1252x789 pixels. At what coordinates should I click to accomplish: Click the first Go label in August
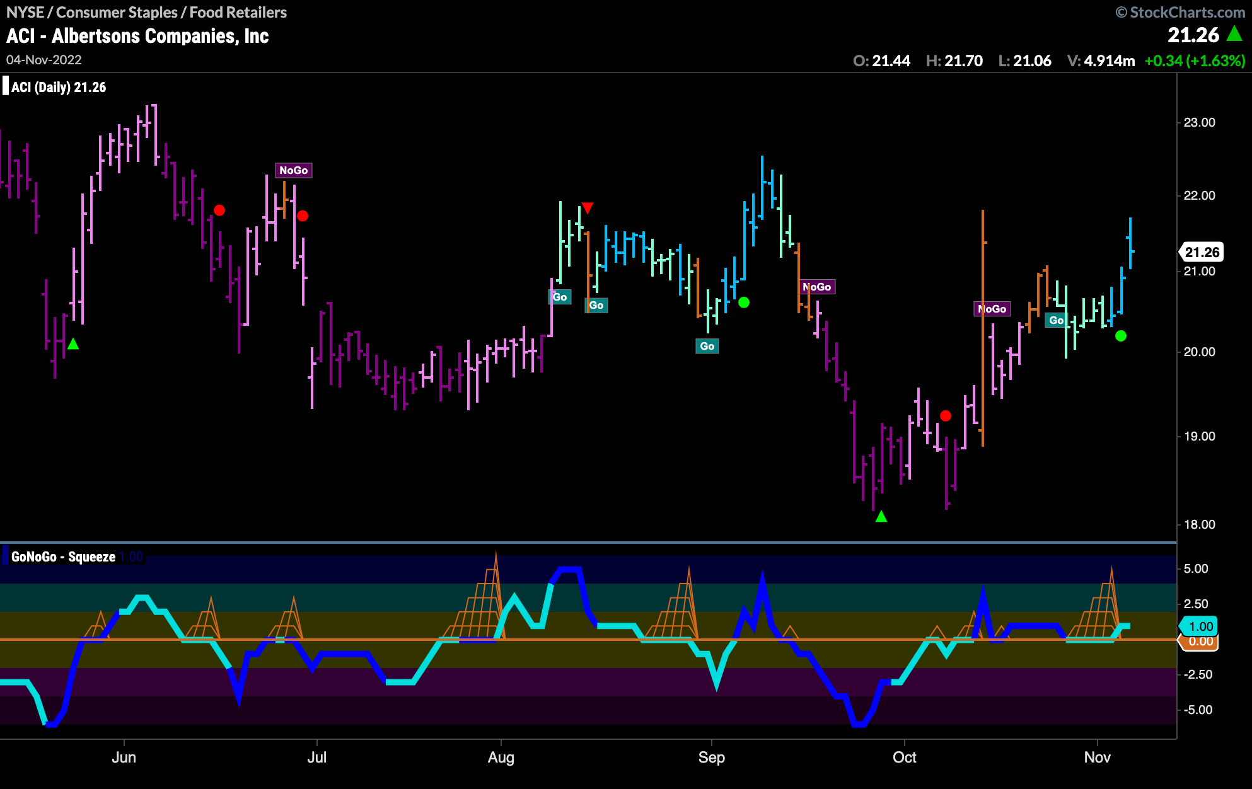pyautogui.click(x=560, y=297)
